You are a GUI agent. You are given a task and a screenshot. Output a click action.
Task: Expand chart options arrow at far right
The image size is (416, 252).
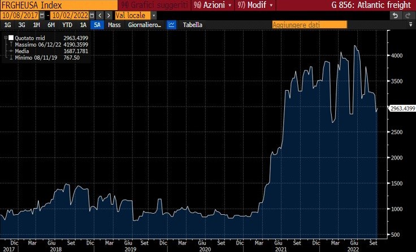(x=411, y=25)
